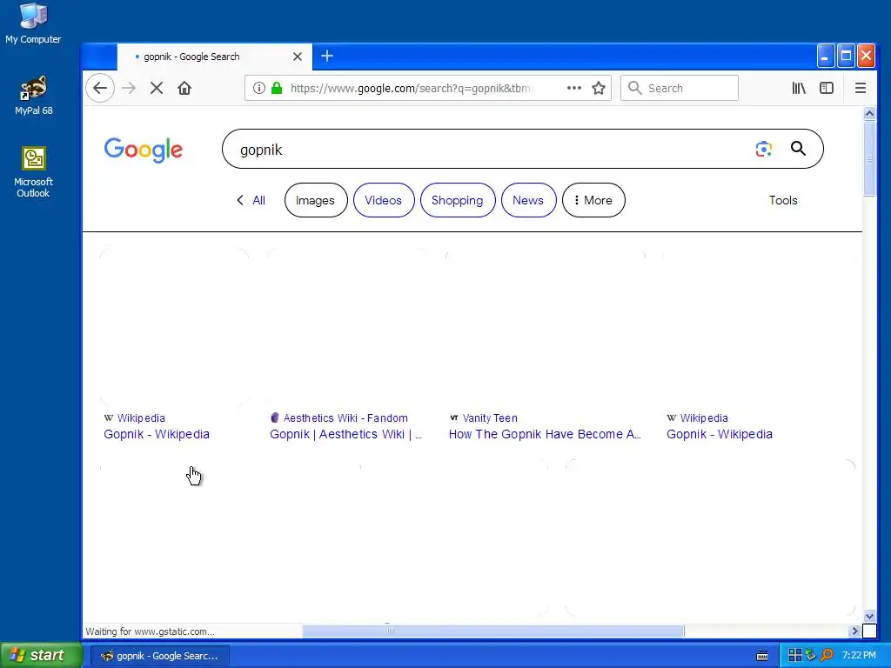
Task: Open the Tools options
Action: [783, 200]
